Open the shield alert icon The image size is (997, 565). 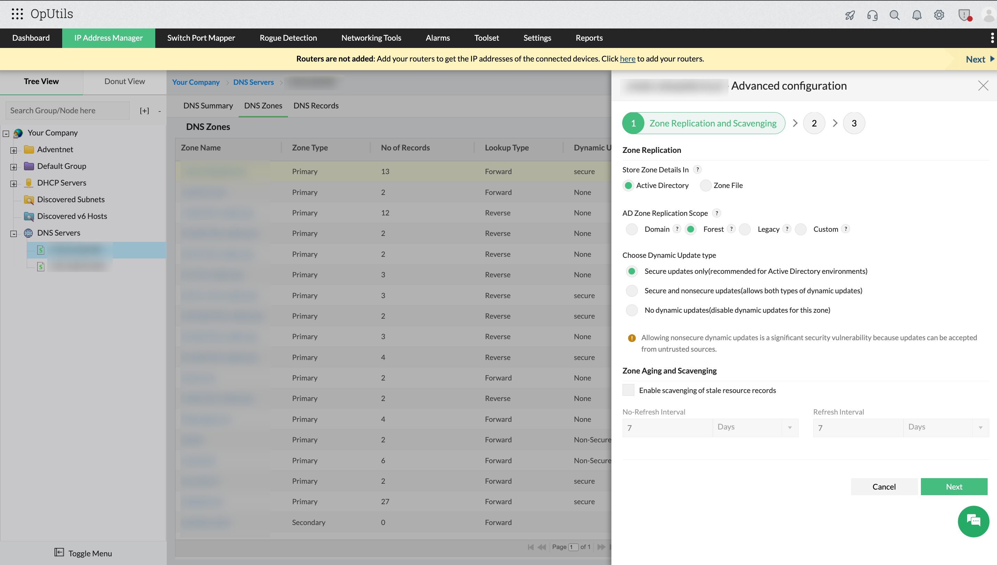click(964, 15)
